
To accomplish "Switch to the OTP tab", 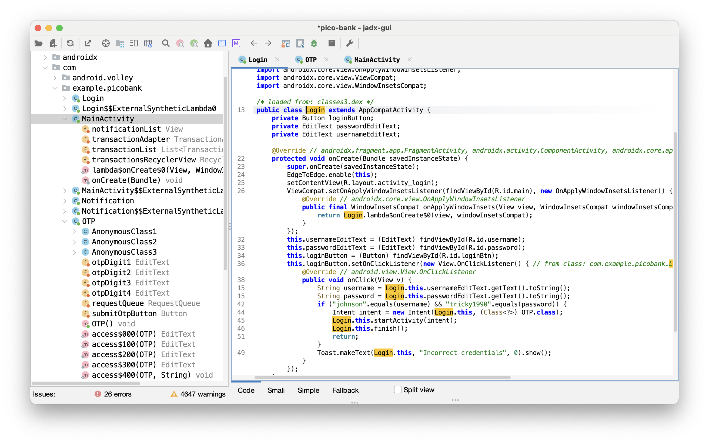I will point(310,59).
